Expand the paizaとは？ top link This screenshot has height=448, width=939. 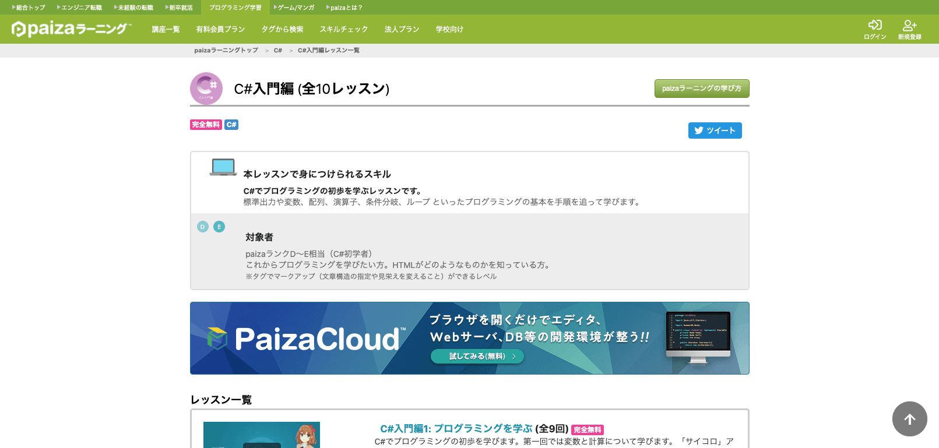tap(344, 8)
